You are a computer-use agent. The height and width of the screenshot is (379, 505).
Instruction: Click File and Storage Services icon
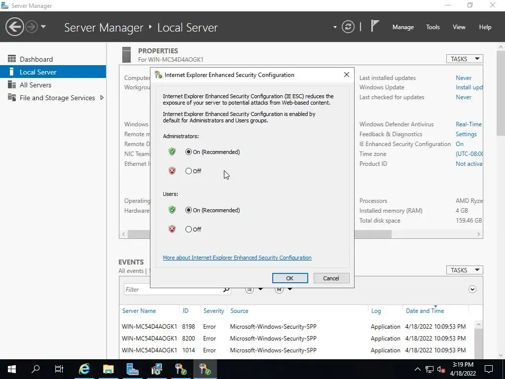pyautogui.click(x=12, y=97)
